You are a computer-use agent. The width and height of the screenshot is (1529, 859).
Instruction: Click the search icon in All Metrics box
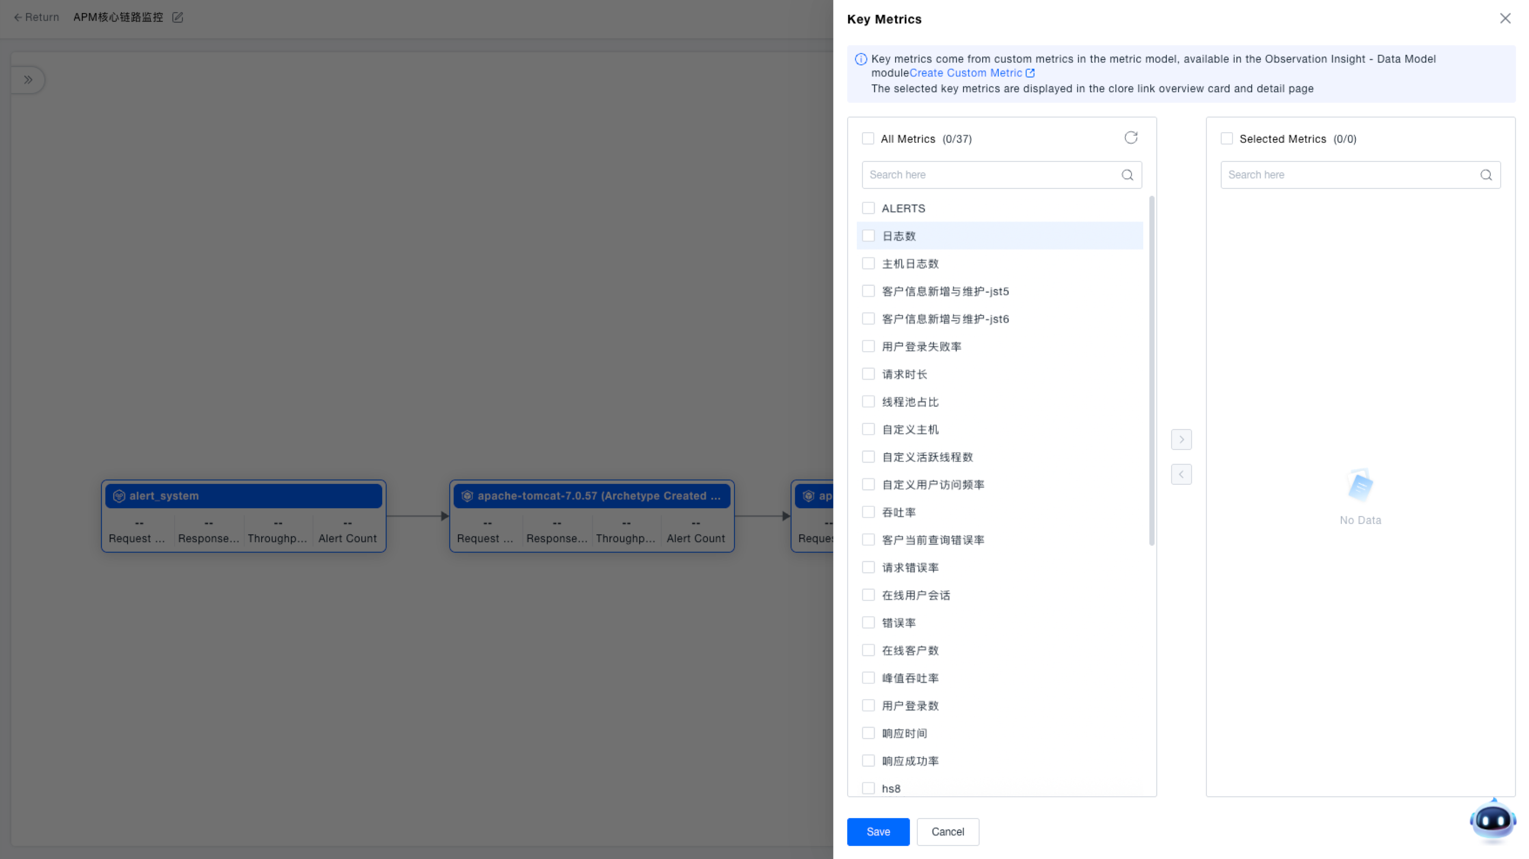pos(1127,175)
